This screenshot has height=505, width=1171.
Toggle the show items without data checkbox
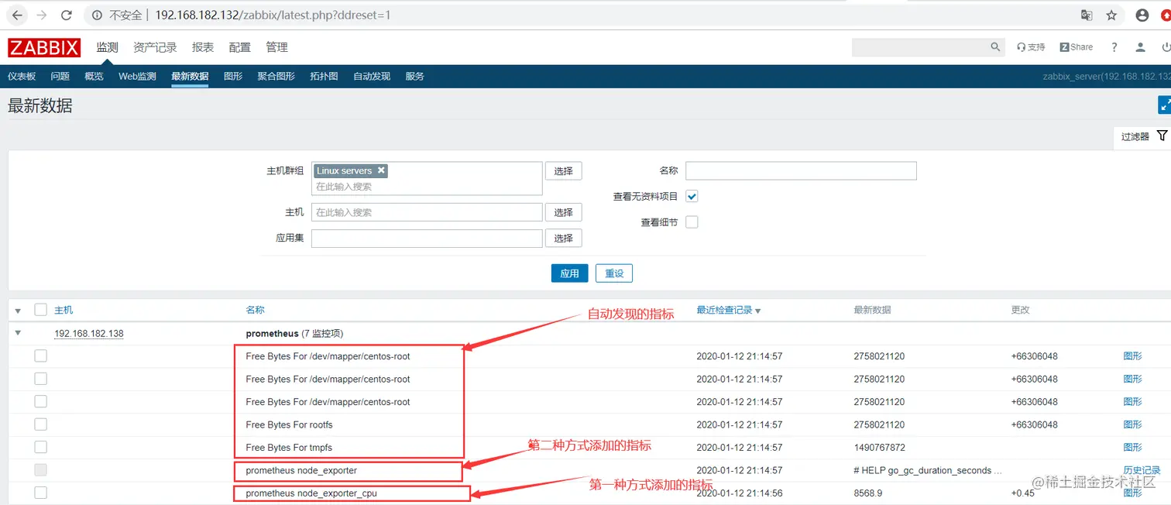(692, 197)
